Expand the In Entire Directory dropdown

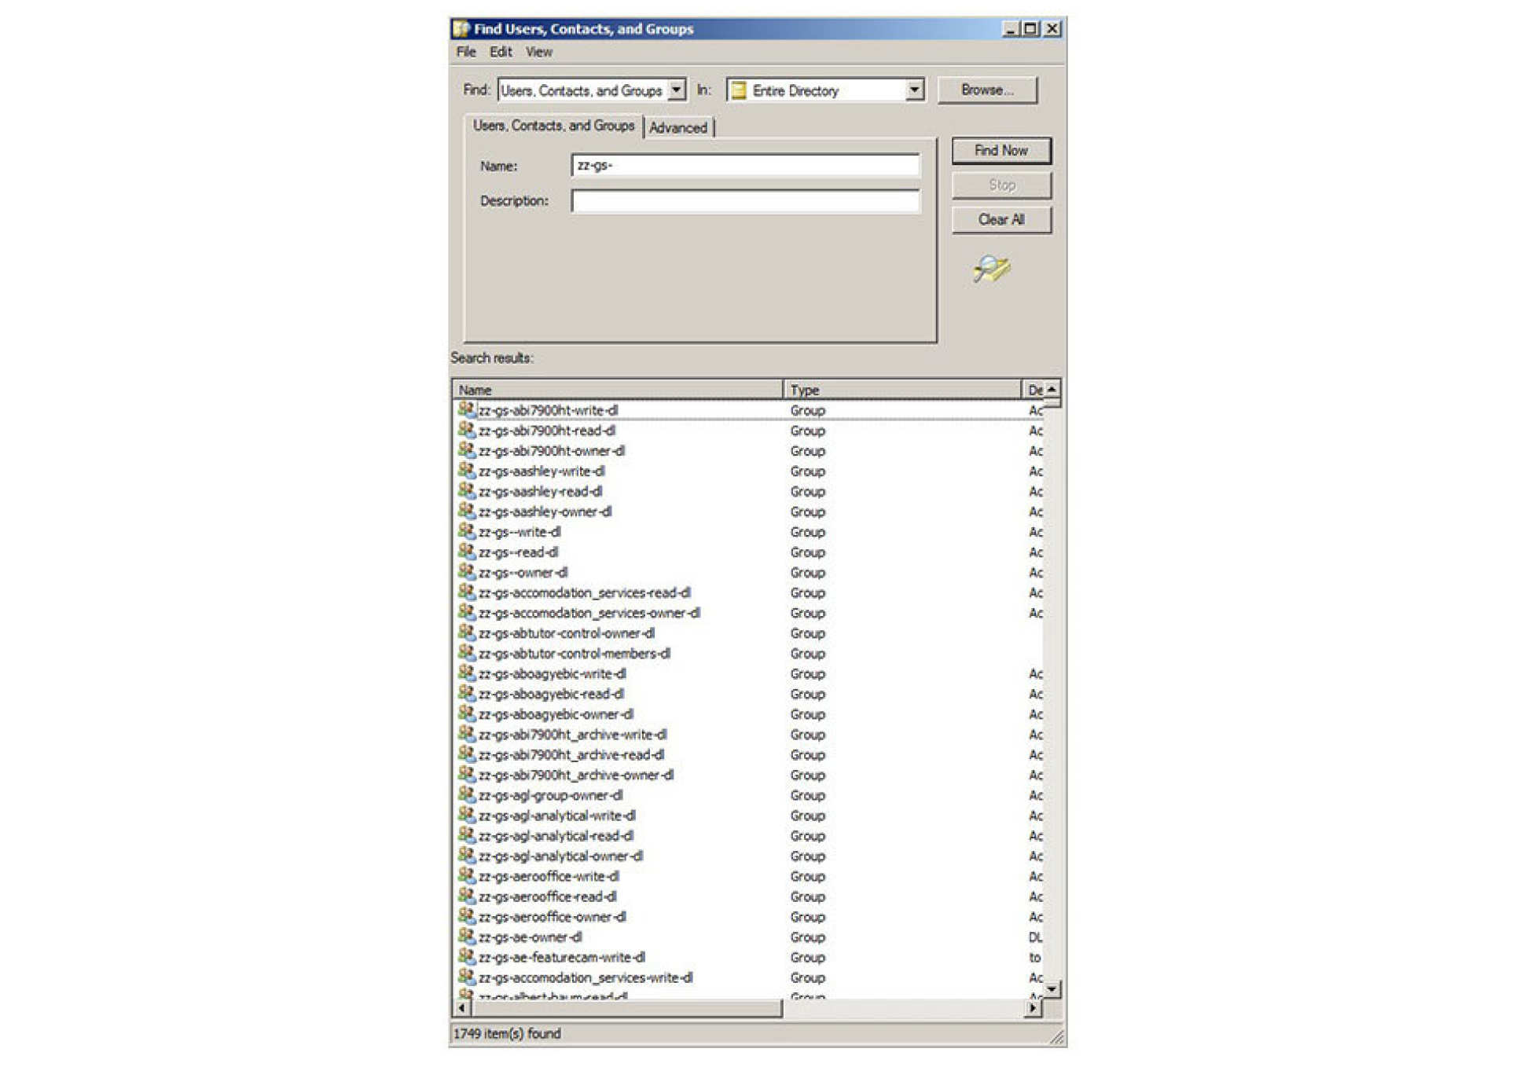tap(913, 90)
